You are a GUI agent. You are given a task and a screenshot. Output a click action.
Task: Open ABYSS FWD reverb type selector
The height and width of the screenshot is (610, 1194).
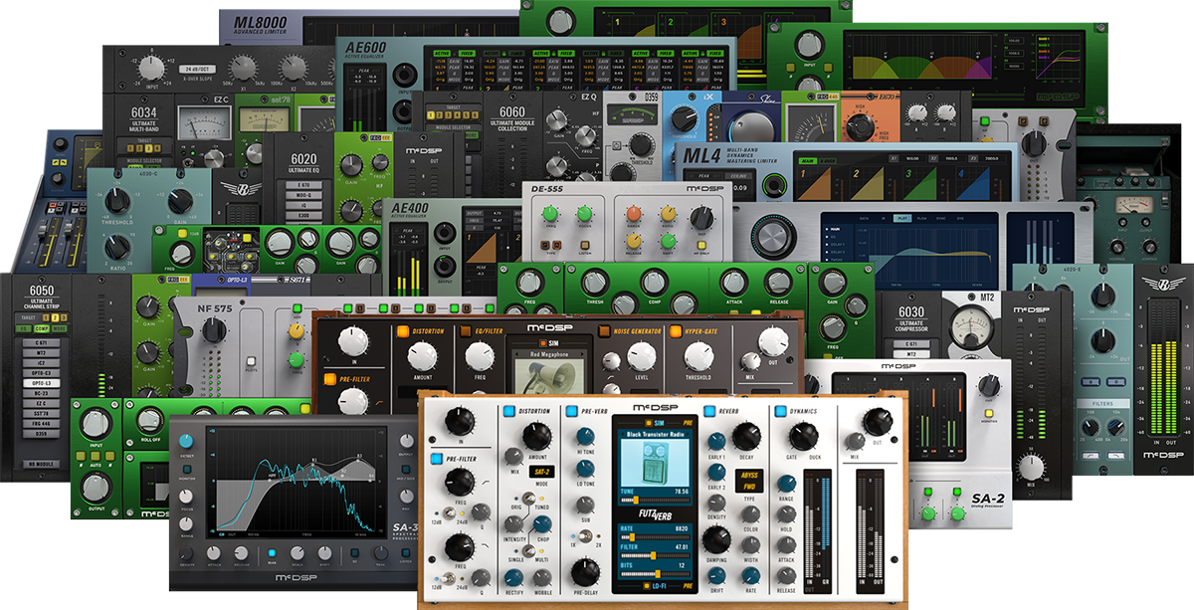coord(749,482)
